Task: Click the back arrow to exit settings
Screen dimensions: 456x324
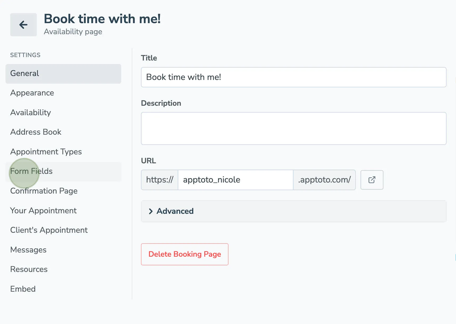Action: pos(23,24)
